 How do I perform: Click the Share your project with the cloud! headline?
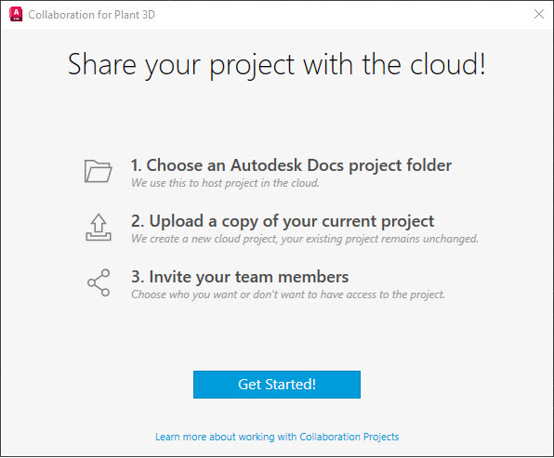tap(277, 65)
